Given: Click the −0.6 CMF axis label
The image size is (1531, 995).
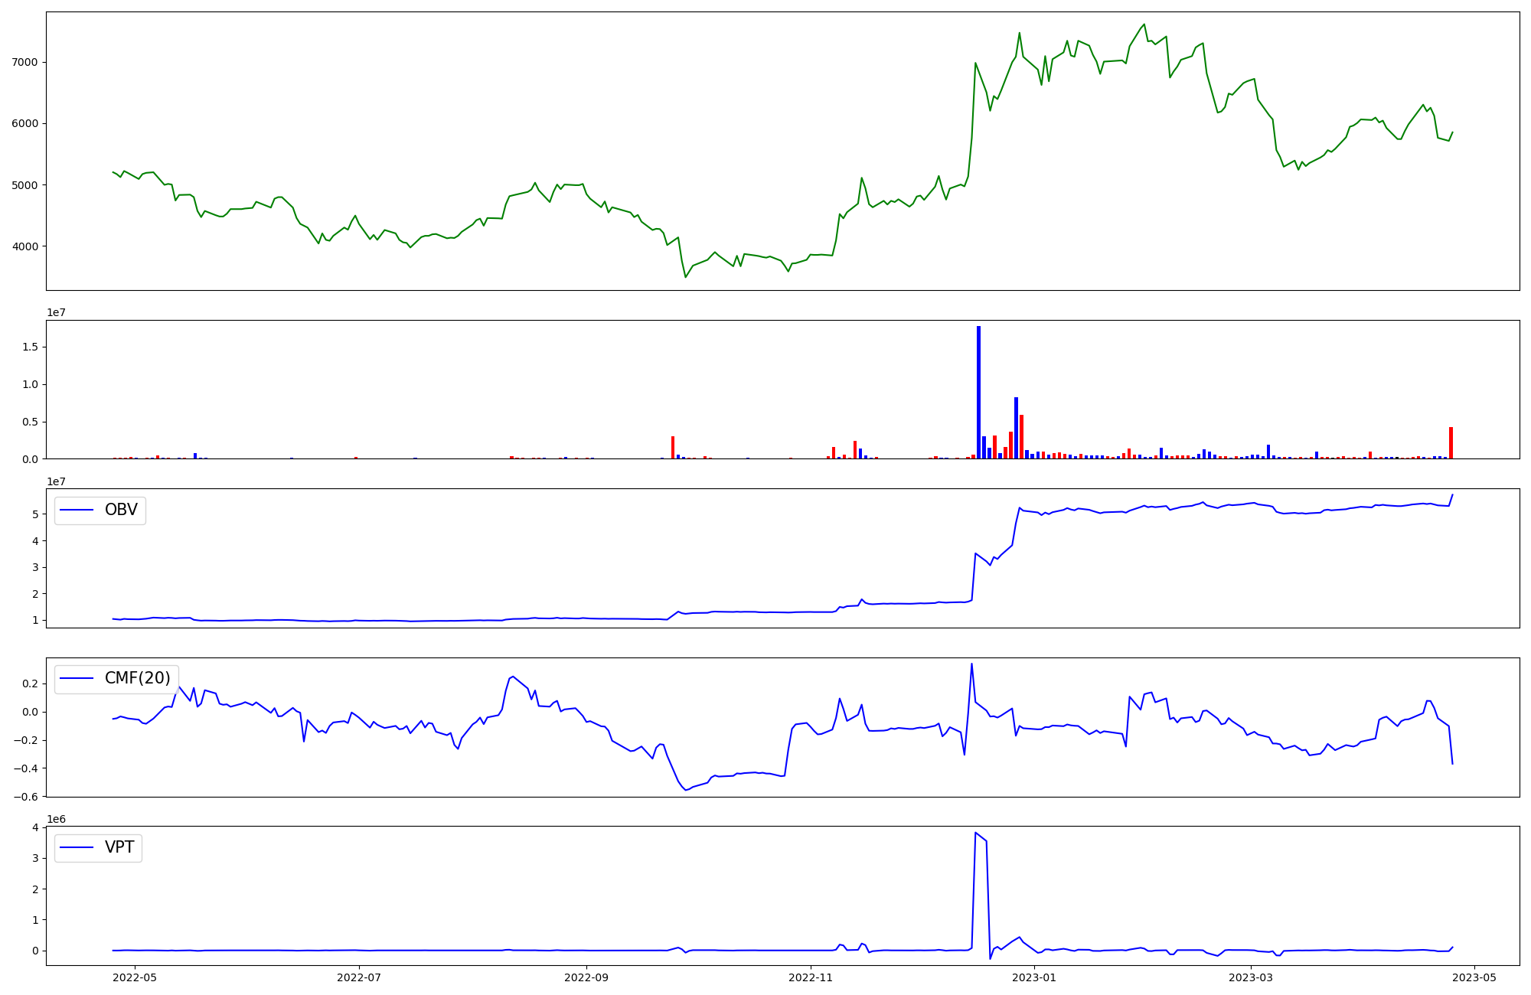Looking at the screenshot, I should pos(25,797).
